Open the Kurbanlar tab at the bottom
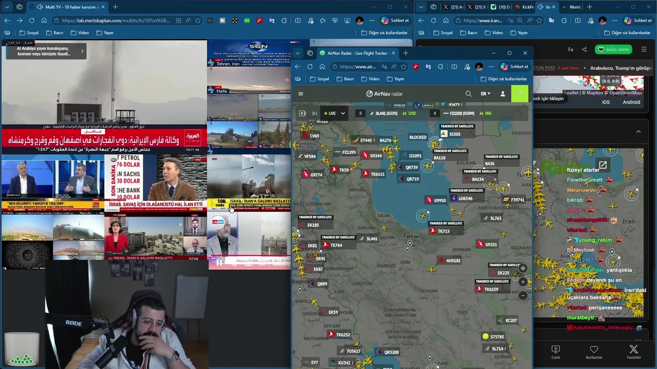Image resolution: width=657 pixels, height=369 pixels. (x=594, y=352)
